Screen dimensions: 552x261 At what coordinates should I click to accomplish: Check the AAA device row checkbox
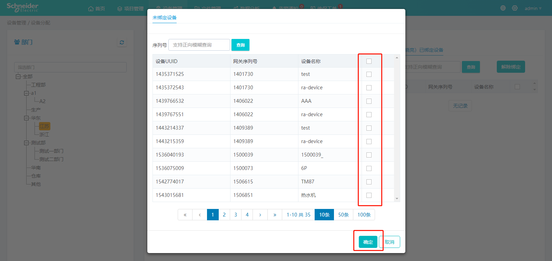click(369, 101)
